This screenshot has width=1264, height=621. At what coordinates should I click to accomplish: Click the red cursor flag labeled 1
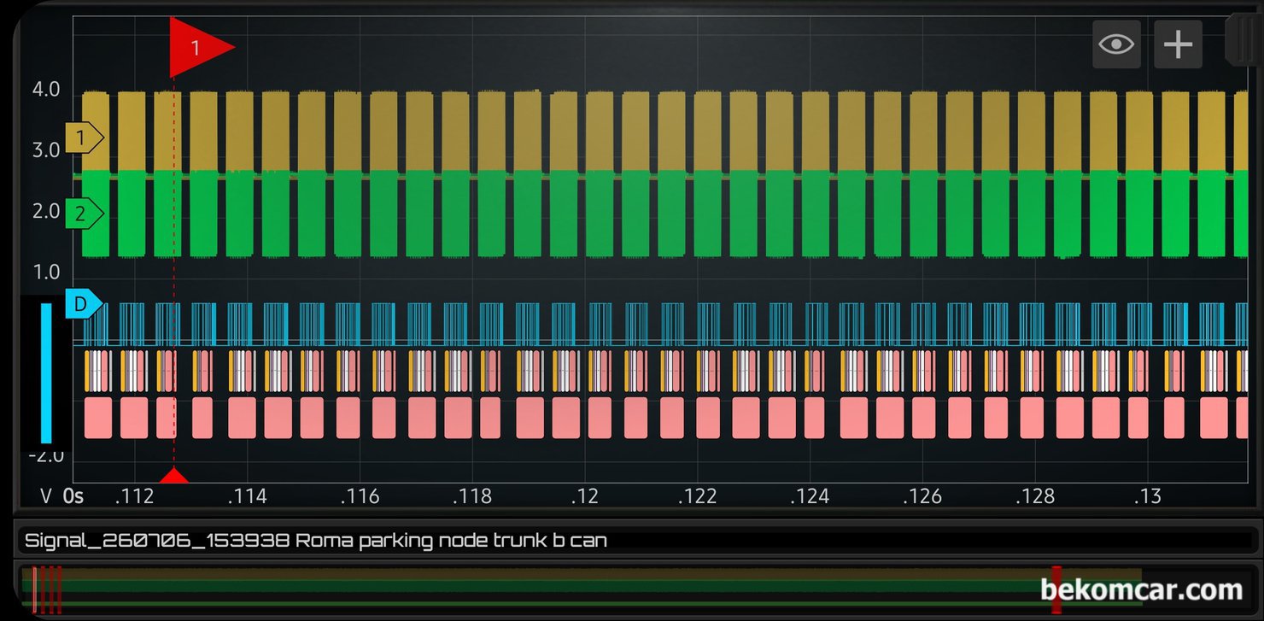coord(200,48)
